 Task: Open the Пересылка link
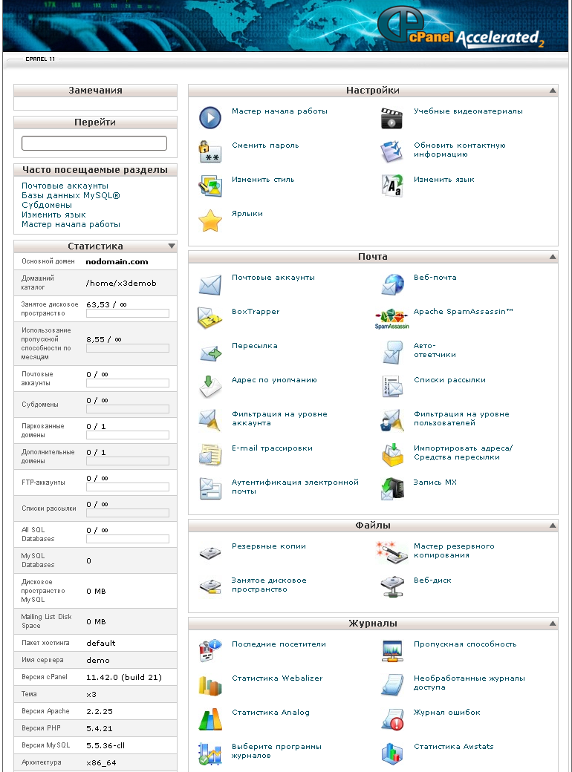pos(255,346)
